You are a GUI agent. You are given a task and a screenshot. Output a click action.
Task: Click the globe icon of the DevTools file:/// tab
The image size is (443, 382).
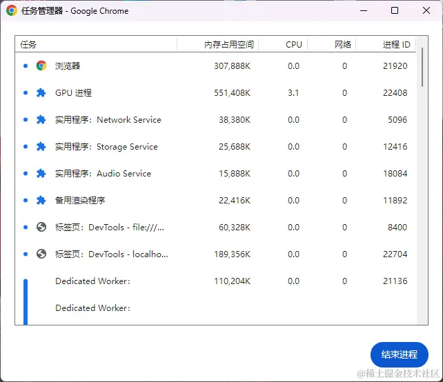(41, 227)
